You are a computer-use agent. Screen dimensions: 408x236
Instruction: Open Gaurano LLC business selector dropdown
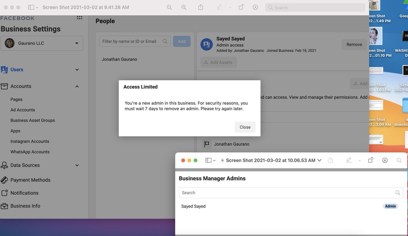pyautogui.click(x=42, y=43)
